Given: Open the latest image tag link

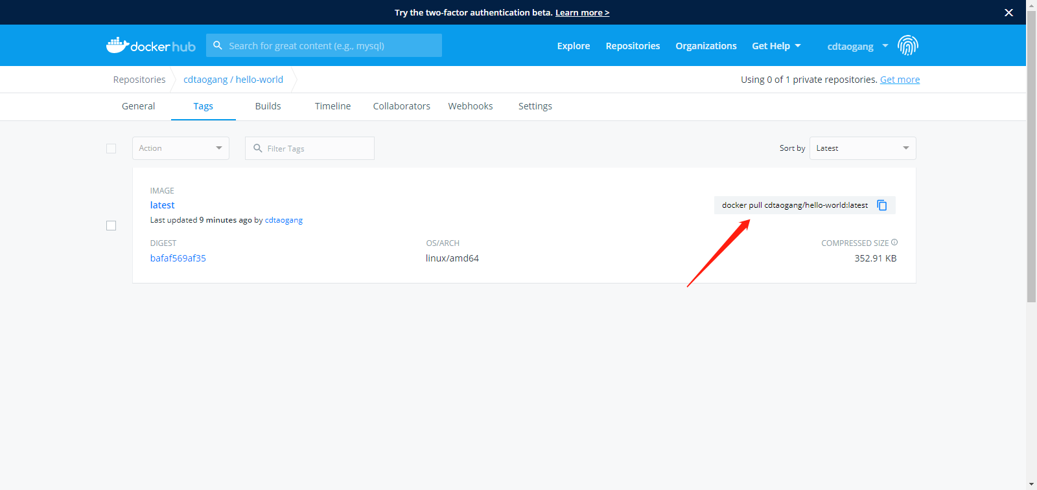Looking at the screenshot, I should (x=162, y=205).
